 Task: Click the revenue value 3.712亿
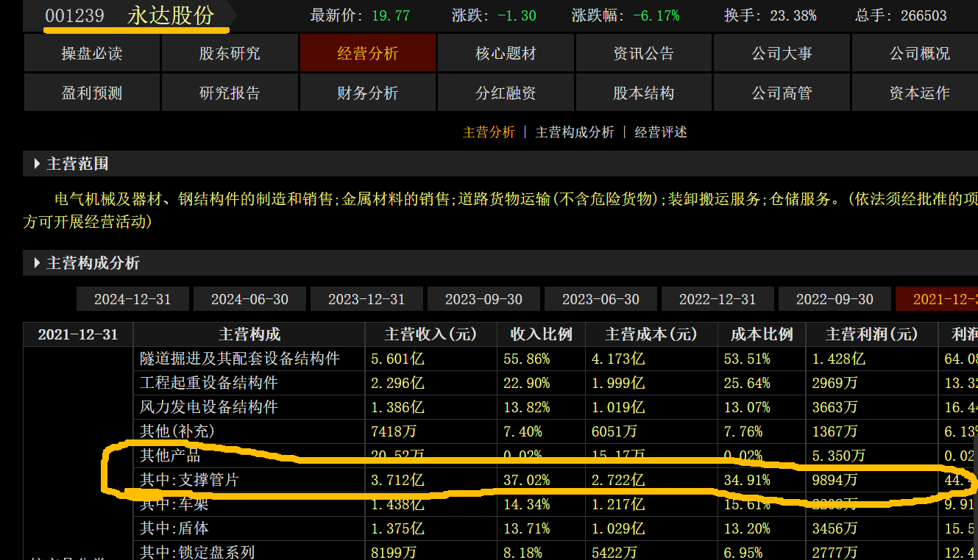[x=397, y=480]
